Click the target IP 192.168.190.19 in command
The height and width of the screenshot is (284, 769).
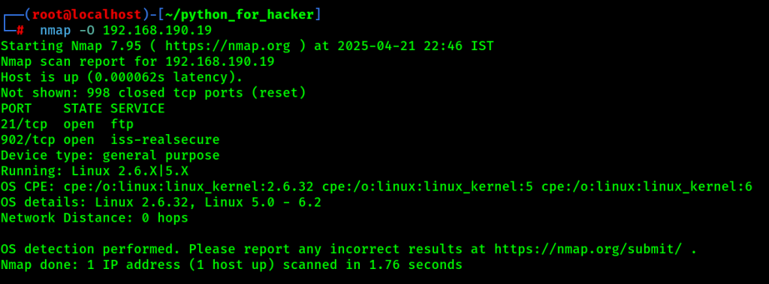click(x=158, y=31)
